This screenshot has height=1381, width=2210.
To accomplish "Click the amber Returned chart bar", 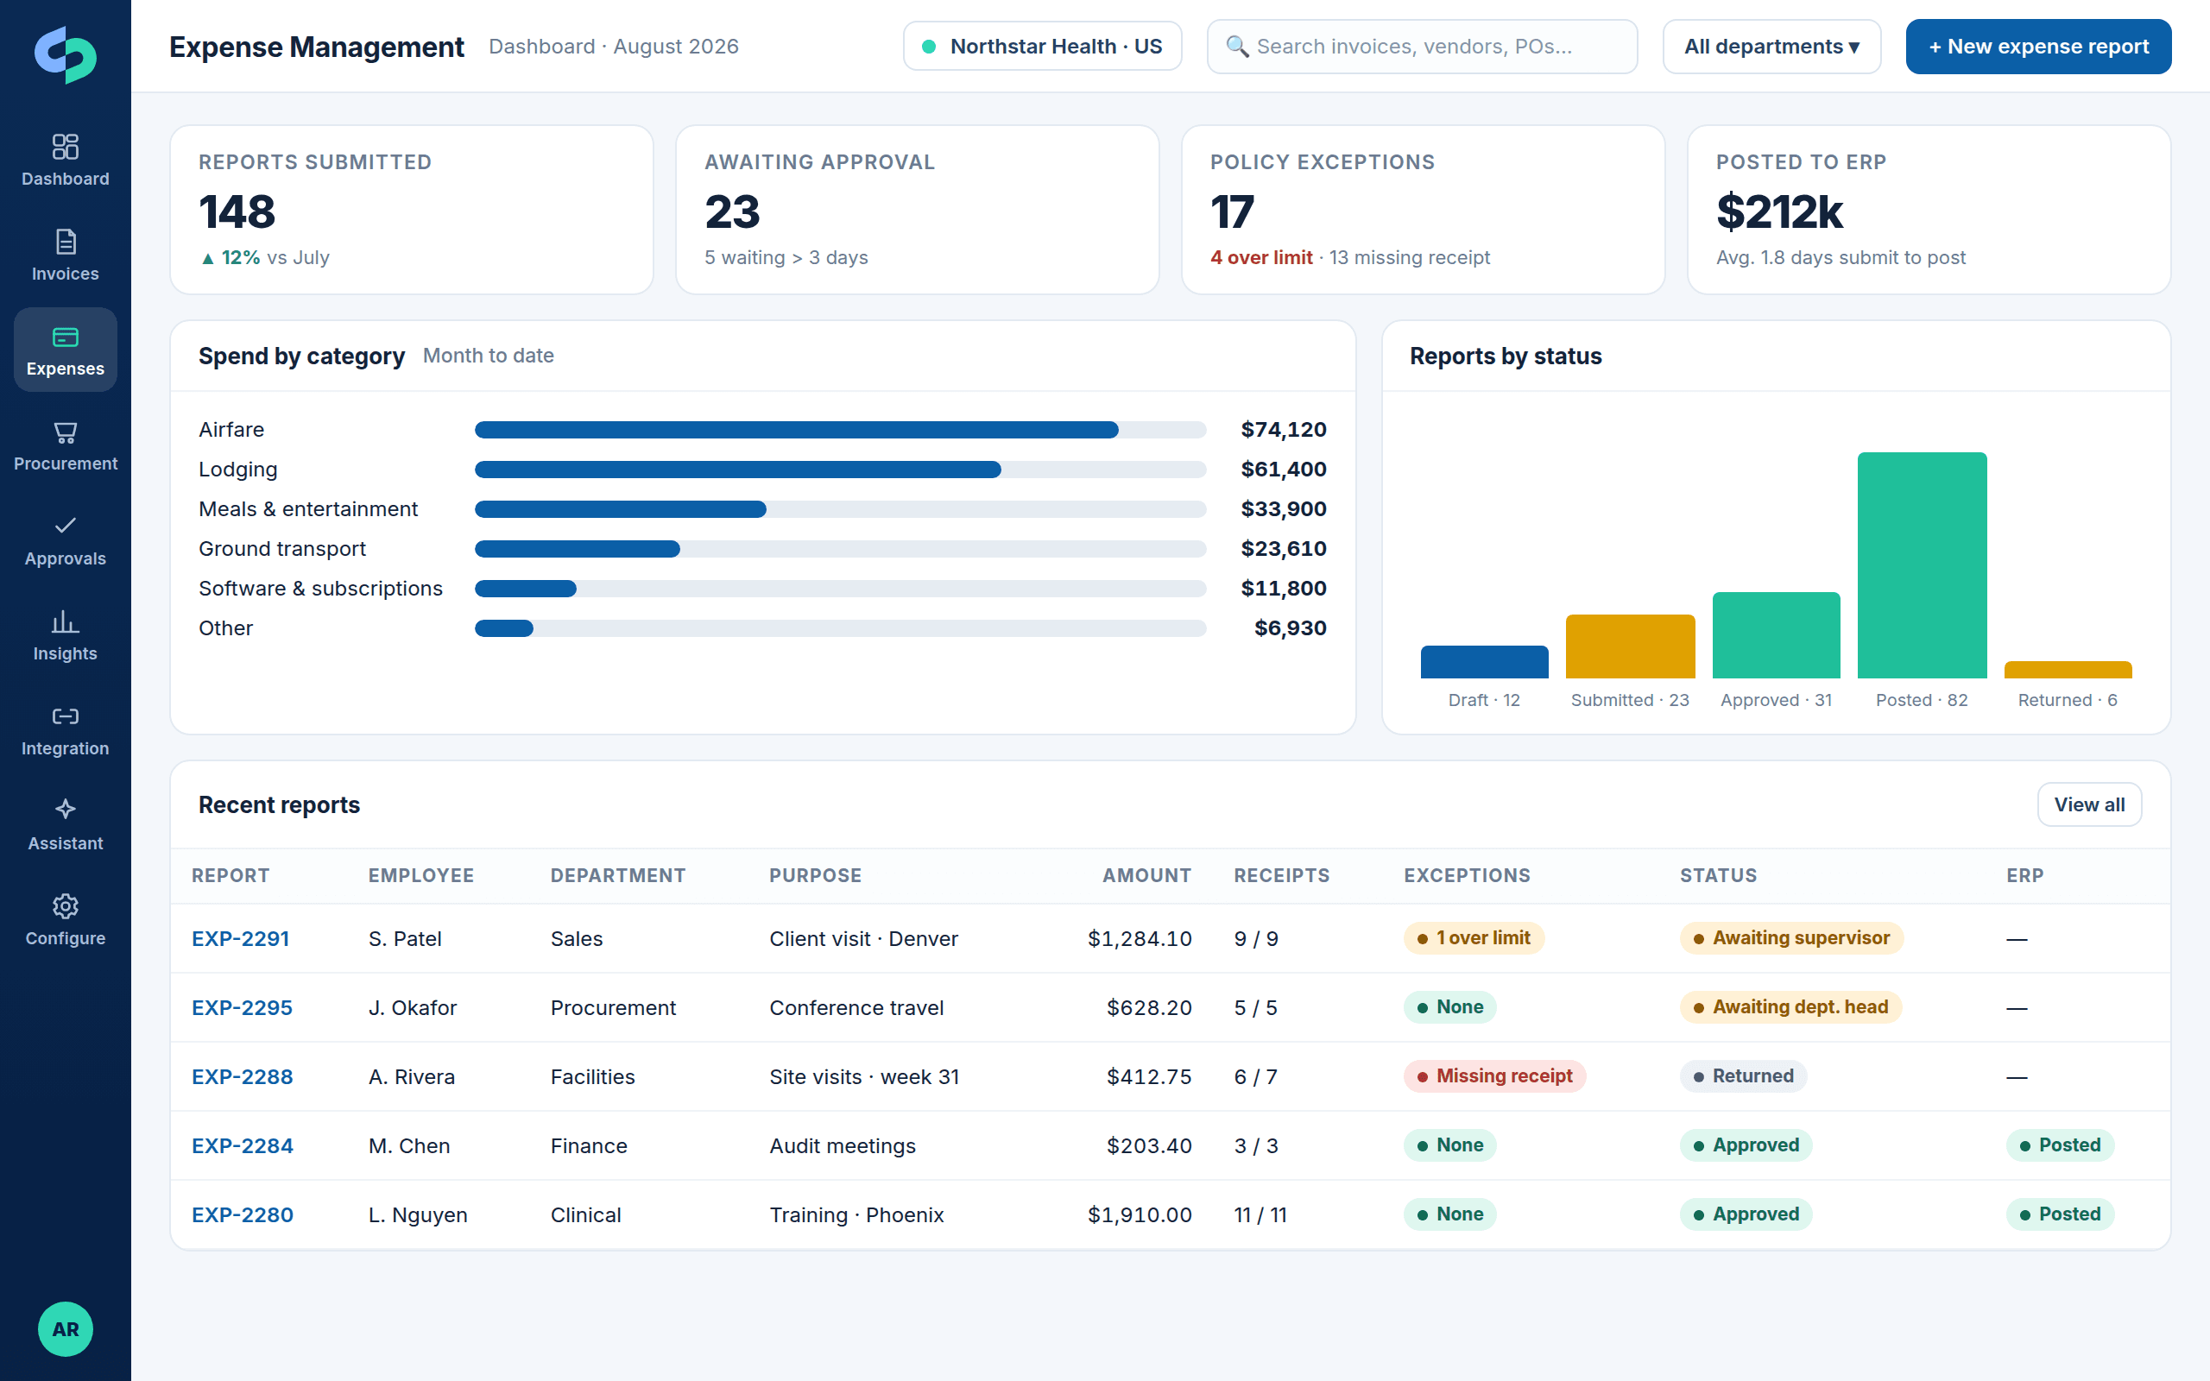I will point(2068,671).
